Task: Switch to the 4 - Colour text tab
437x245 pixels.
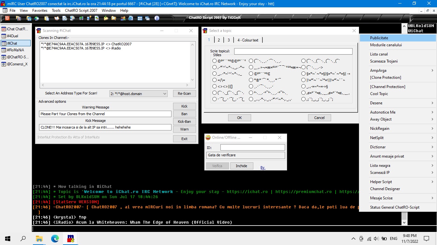Action: click(248, 40)
